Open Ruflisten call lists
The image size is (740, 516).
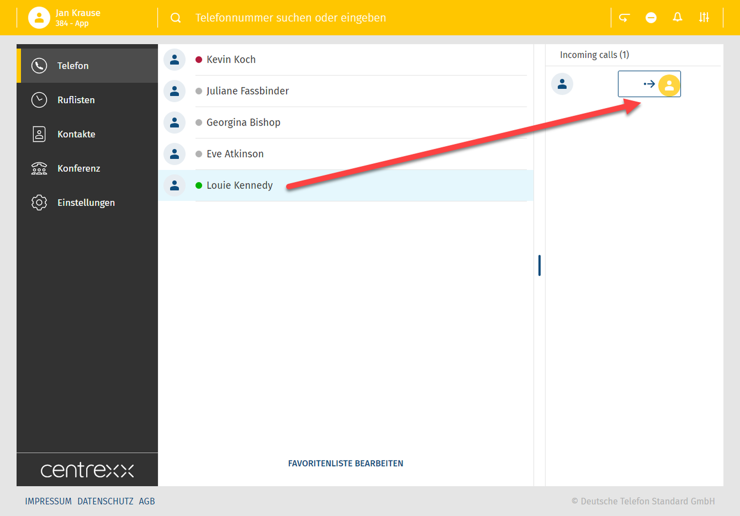click(x=76, y=100)
